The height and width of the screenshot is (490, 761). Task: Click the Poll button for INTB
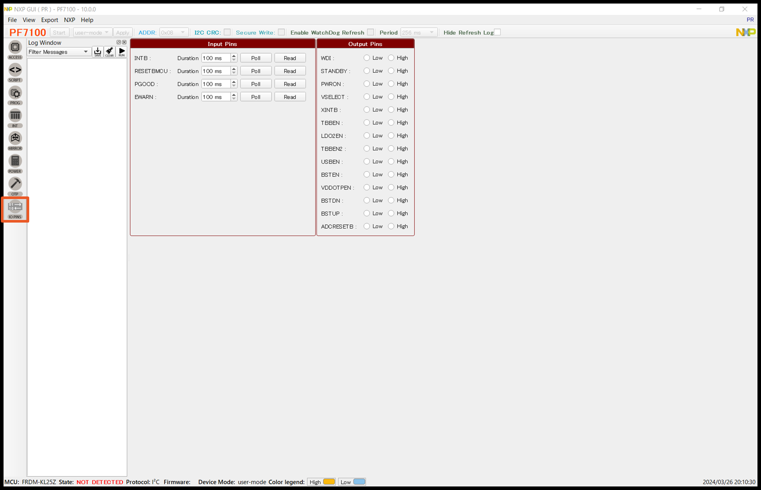(256, 58)
